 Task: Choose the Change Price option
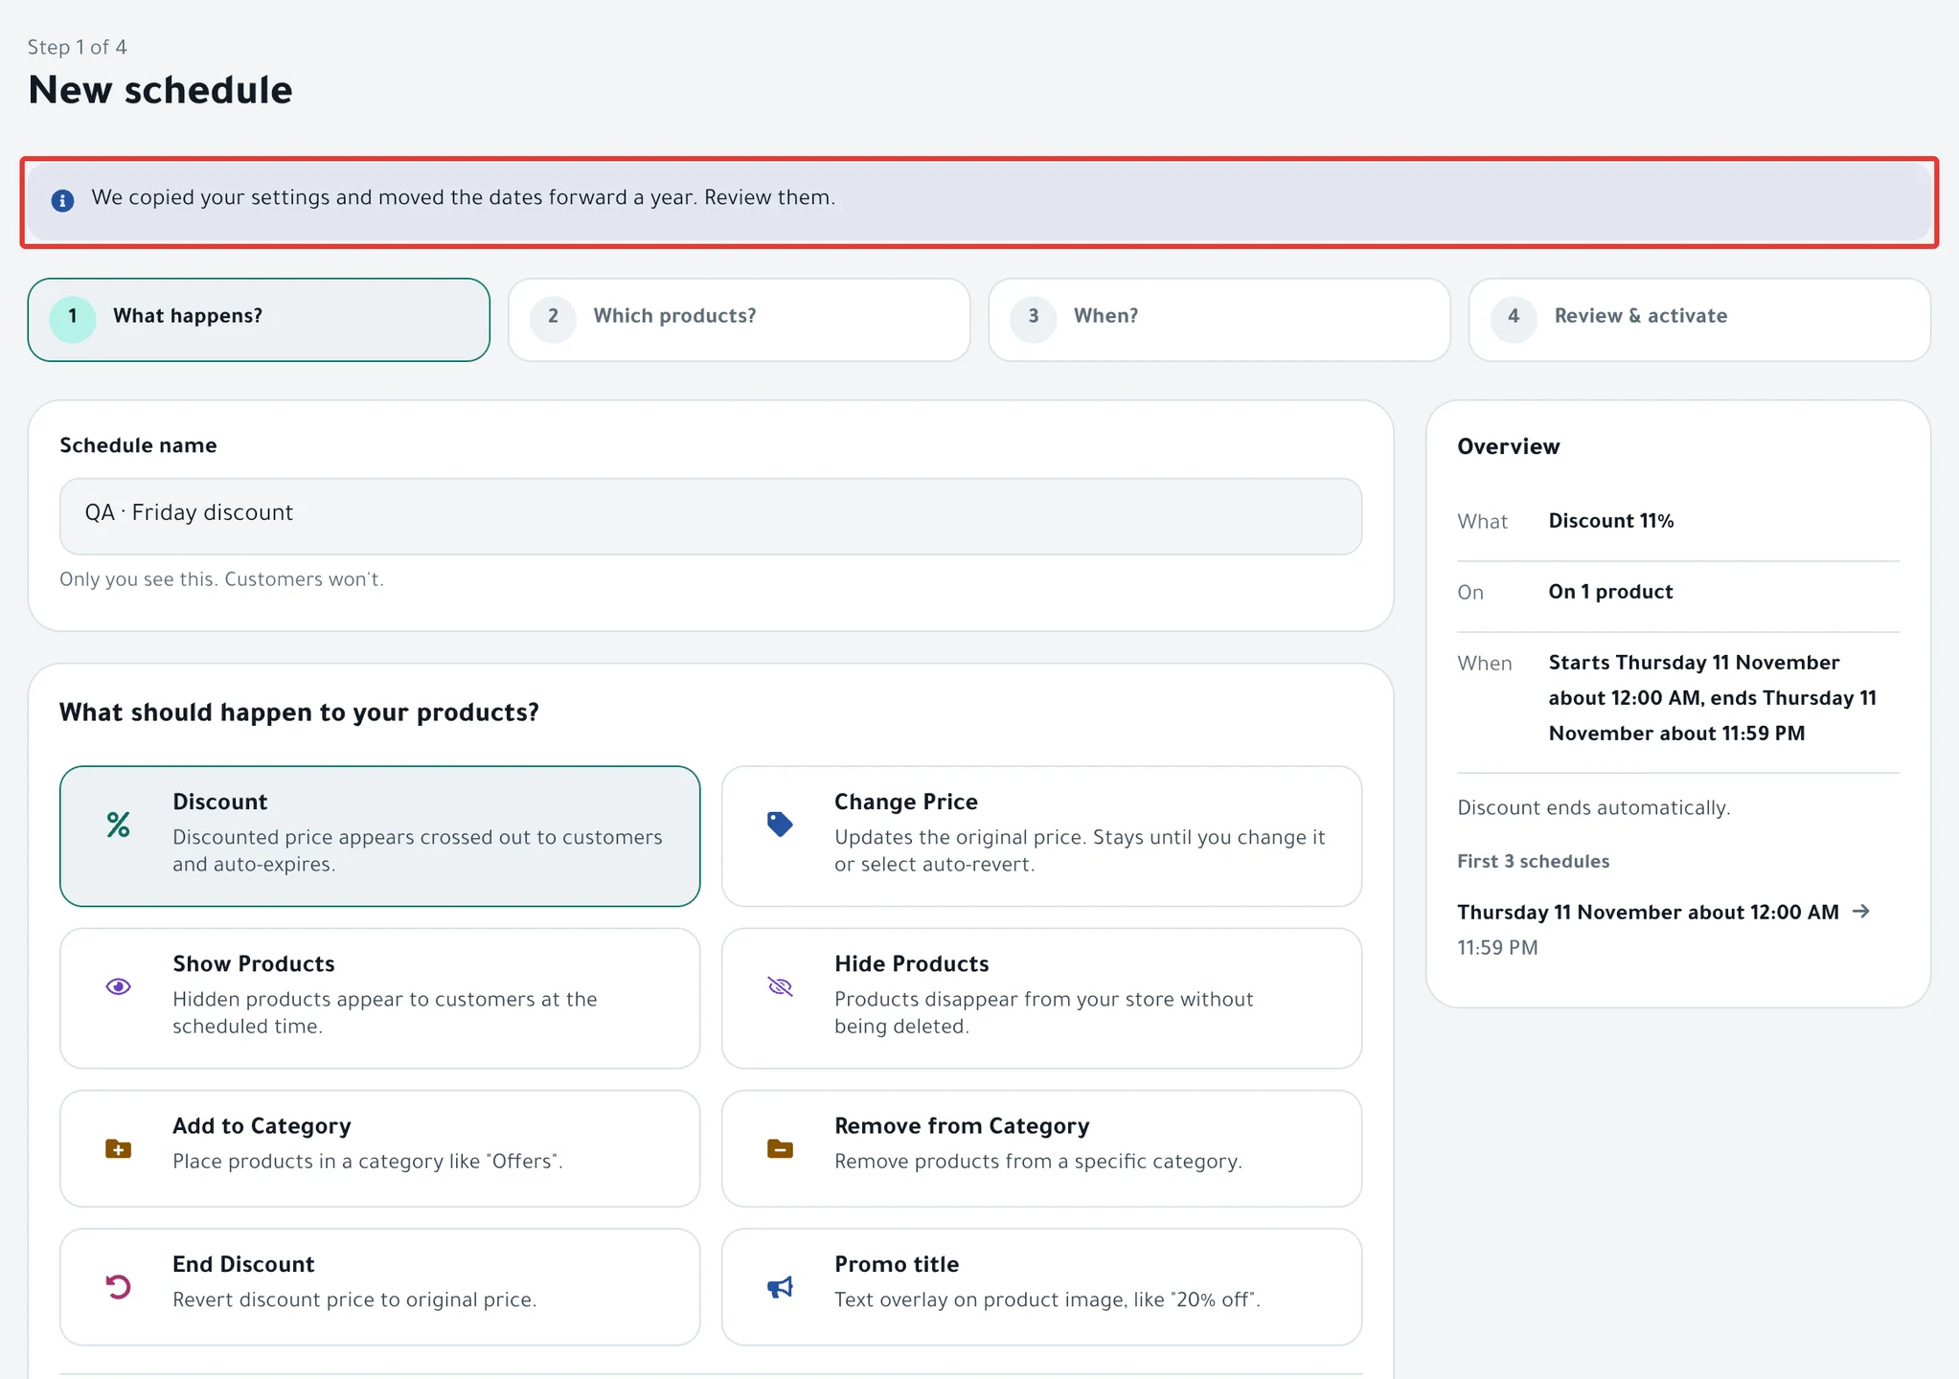[x=1041, y=836]
